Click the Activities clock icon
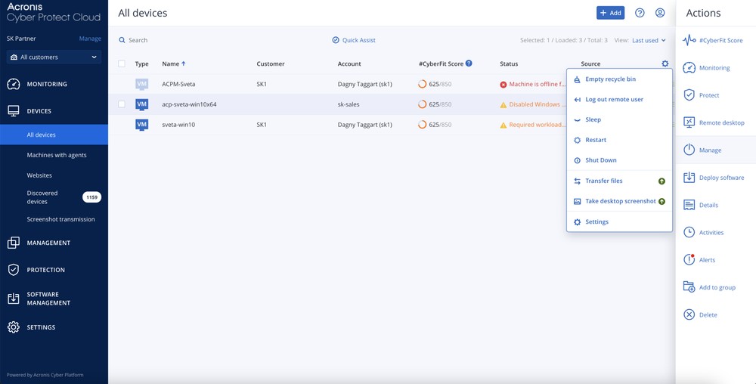This screenshot has width=756, height=384. coord(689,232)
